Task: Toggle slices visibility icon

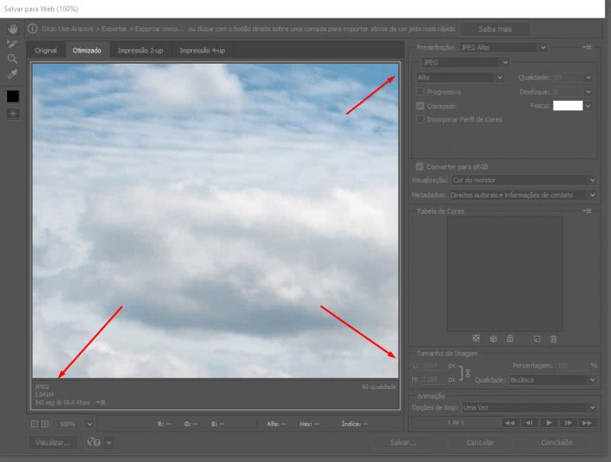Action: coord(13,115)
